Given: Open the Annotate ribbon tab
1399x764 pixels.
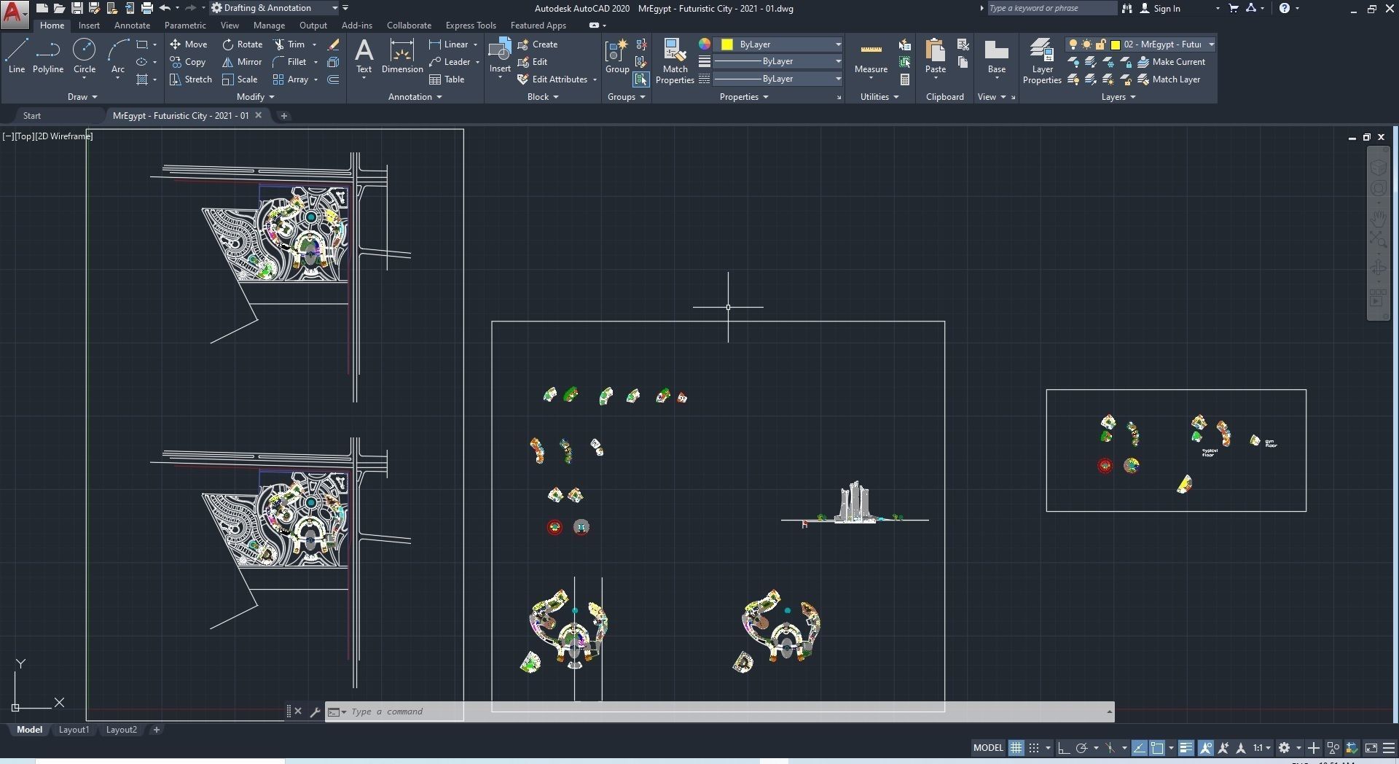Looking at the screenshot, I should (132, 26).
